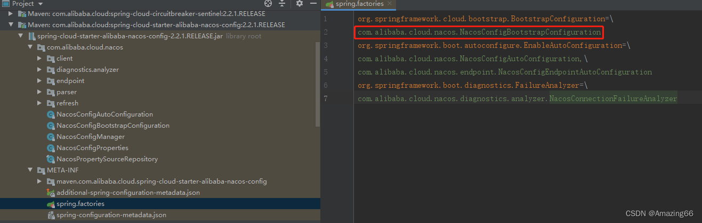Click the client package folder icon
Image resolution: width=702 pixels, height=223 pixels.
pos(51,59)
